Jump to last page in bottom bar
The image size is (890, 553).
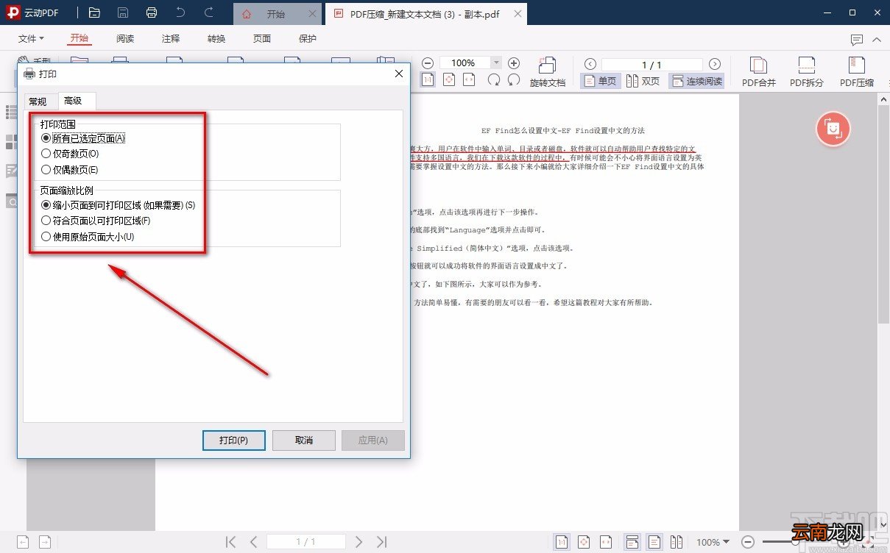381,542
